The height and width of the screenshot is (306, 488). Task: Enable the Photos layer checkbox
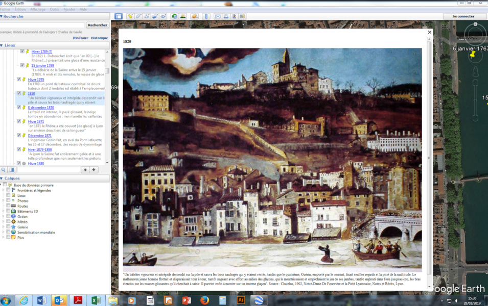pos(8,200)
